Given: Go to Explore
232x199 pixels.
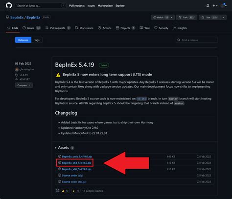Looking at the screenshot, I should coord(120,6).
